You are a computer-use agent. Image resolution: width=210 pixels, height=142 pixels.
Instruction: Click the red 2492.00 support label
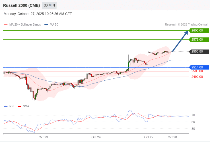pyautogui.click(x=197, y=77)
